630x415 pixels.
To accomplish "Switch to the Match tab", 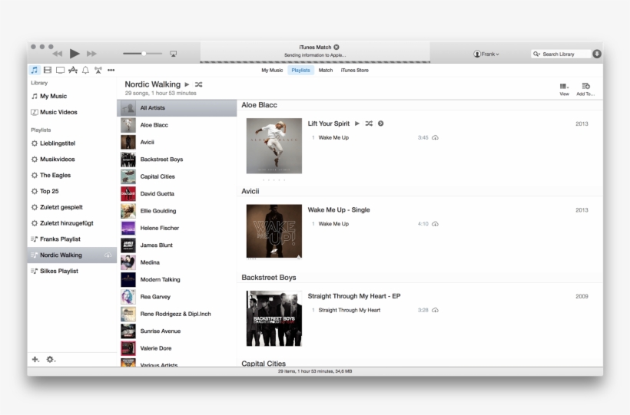I will (326, 71).
